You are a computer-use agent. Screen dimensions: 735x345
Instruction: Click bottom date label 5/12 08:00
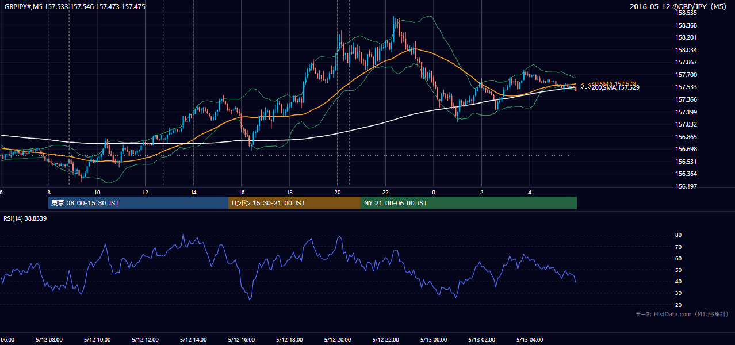click(49, 340)
